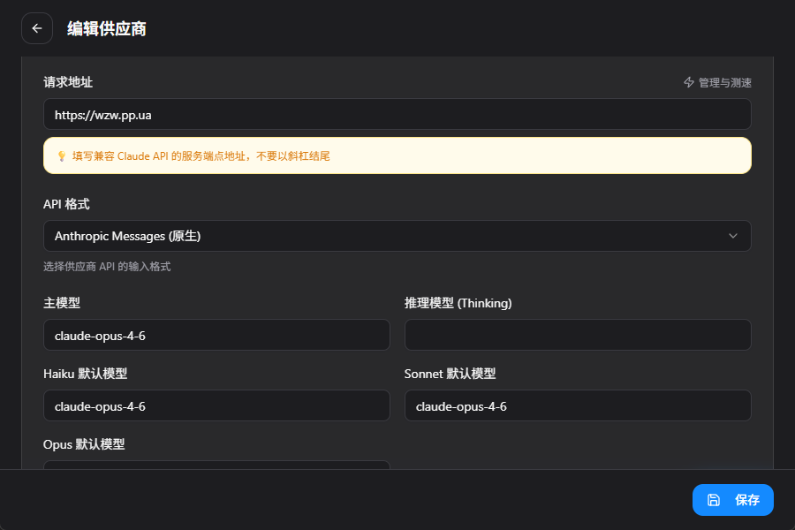Select the Sonnet 默认模型 input field
The height and width of the screenshot is (530, 795).
coord(578,405)
